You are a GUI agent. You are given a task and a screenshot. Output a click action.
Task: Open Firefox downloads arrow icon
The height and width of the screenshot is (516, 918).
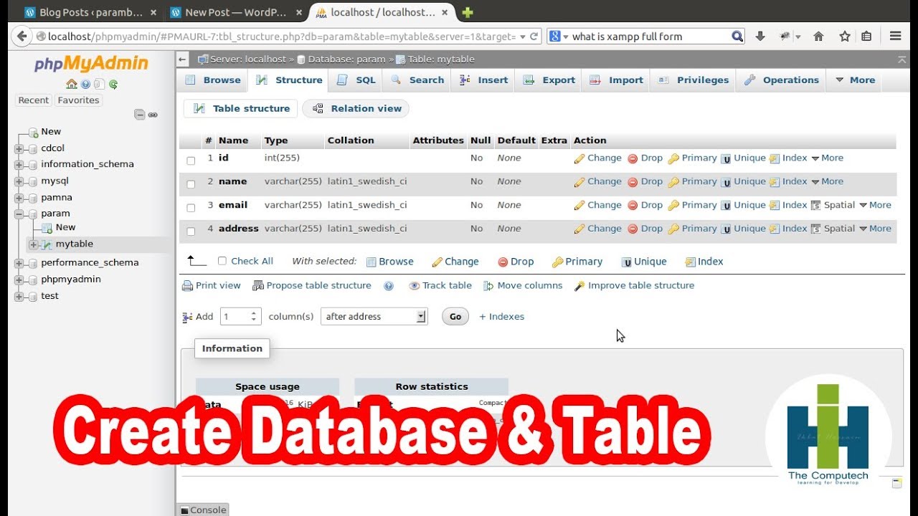pos(760,37)
